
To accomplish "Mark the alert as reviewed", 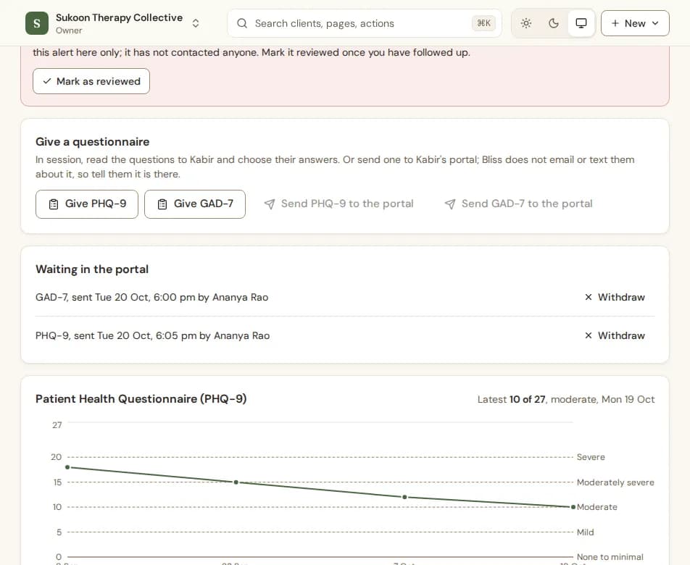I will point(91,81).
